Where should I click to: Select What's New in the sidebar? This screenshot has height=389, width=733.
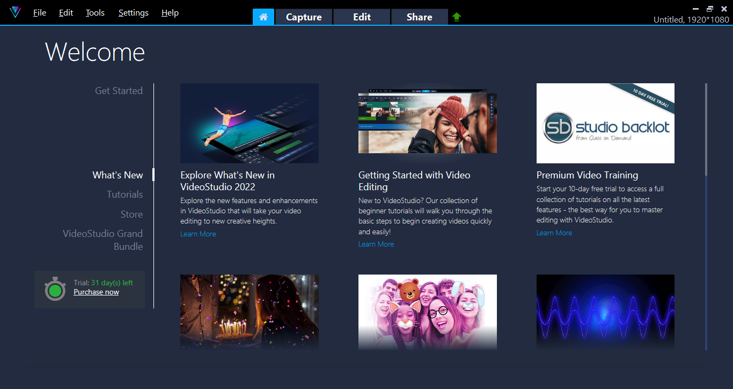click(118, 175)
